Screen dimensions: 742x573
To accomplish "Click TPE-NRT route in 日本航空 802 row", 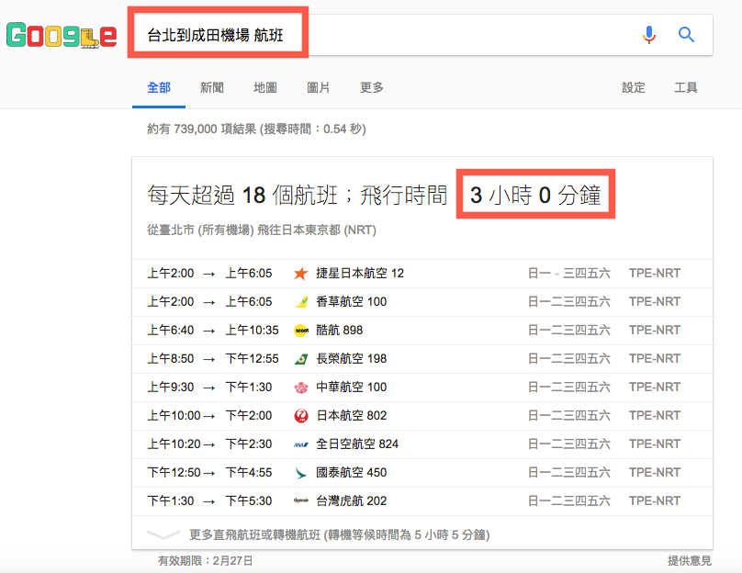I will 655,415.
